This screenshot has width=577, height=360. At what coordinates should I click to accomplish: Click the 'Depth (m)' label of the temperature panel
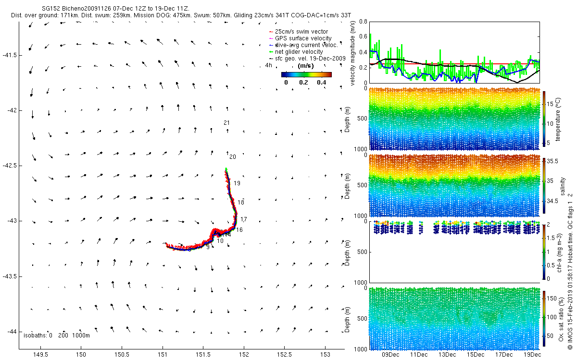point(348,119)
